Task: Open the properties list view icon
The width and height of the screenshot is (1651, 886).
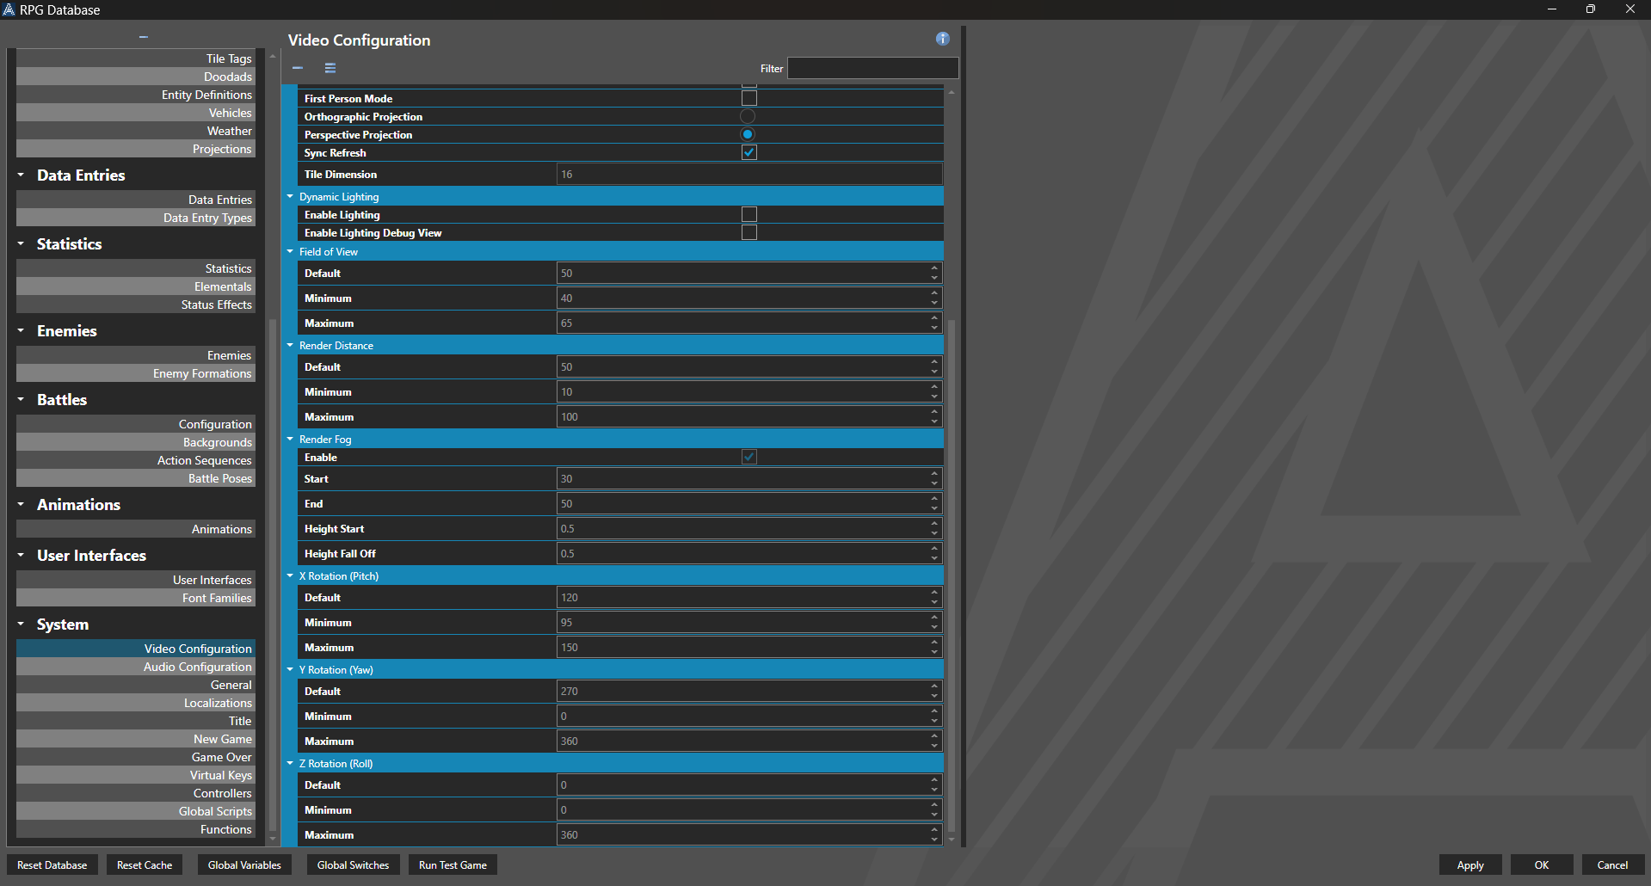Action: point(330,68)
